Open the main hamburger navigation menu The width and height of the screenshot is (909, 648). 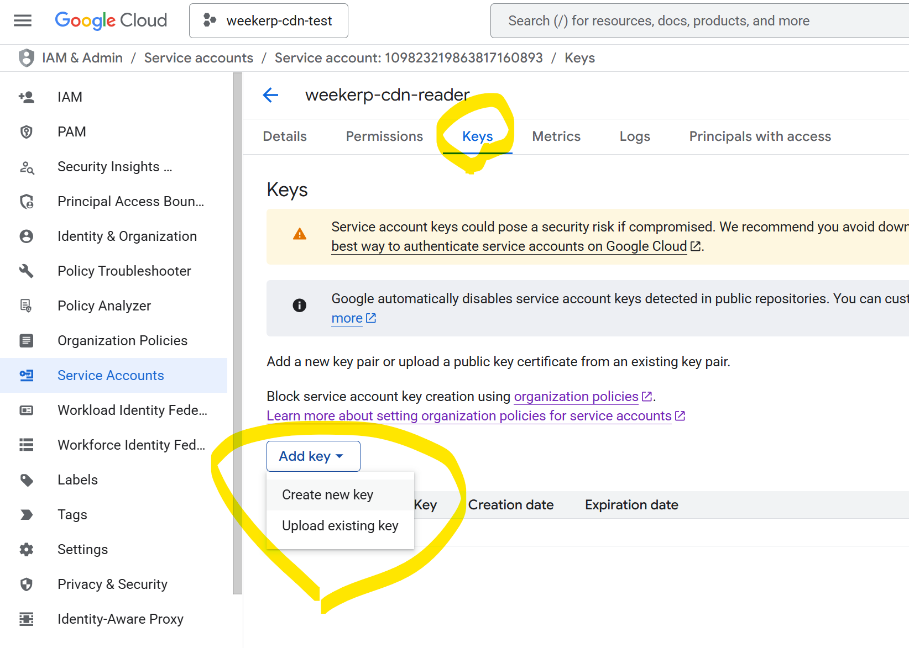tap(23, 20)
